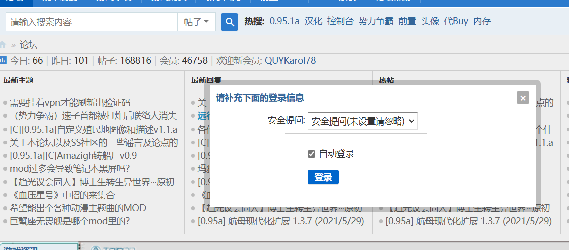Open thread mod过多会导致笔记本黑屏吗?
Screen dimensions: 569x250
[x=70, y=169]
